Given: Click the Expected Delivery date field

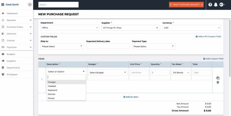Looking at the screenshot, I should click(x=108, y=46).
